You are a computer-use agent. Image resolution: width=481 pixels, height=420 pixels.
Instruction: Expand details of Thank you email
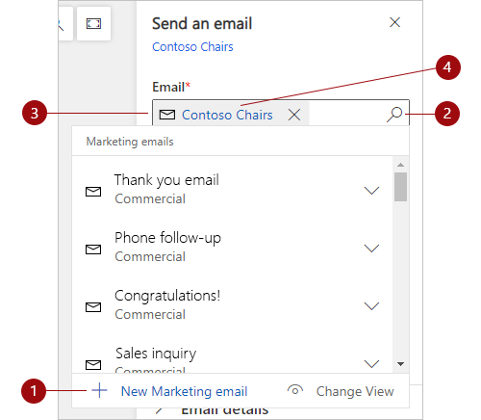pyautogui.click(x=371, y=191)
